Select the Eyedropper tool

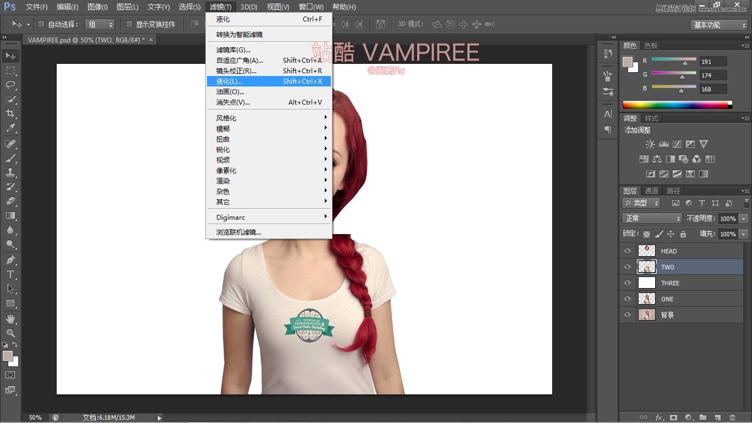pos(10,128)
